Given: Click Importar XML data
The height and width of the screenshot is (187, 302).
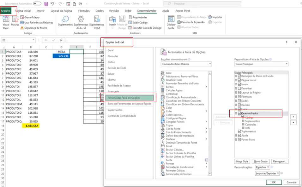Looking at the screenshot, I should [215, 17].
